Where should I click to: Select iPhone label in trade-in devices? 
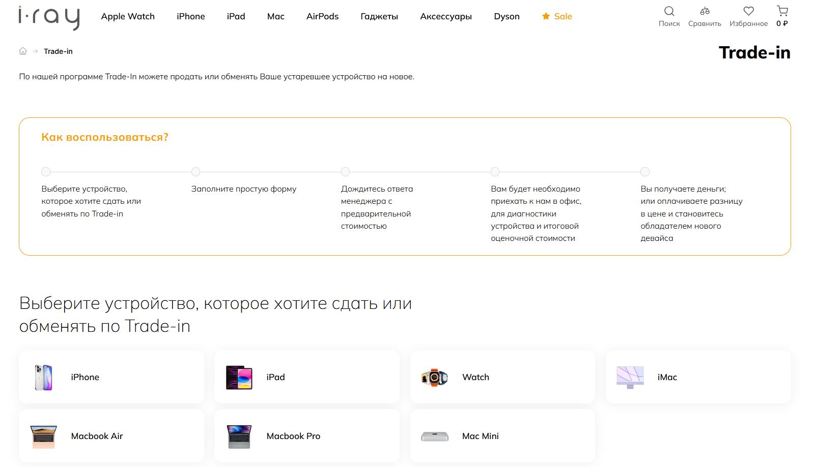point(85,377)
